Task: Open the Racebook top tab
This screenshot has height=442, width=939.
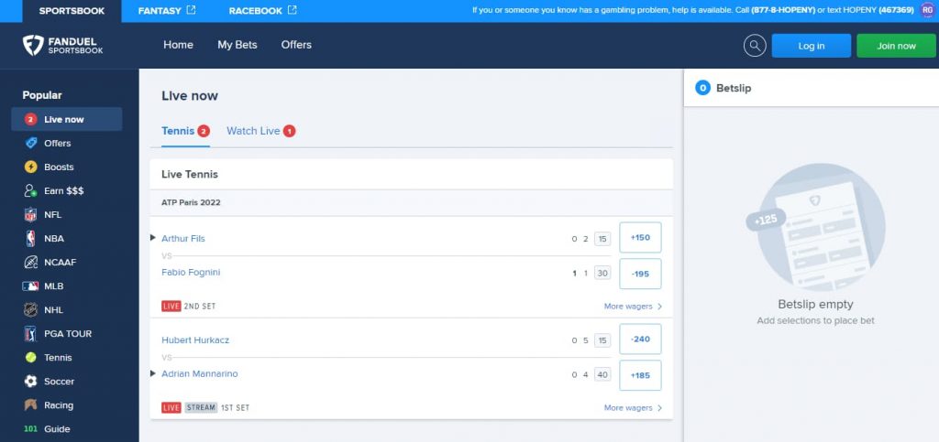Action: point(263,11)
